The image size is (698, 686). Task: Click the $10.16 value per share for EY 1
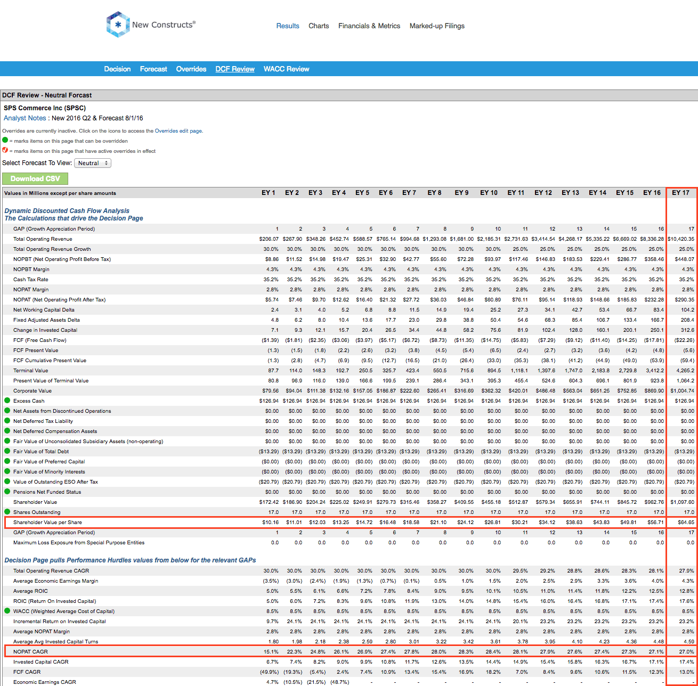(x=270, y=522)
